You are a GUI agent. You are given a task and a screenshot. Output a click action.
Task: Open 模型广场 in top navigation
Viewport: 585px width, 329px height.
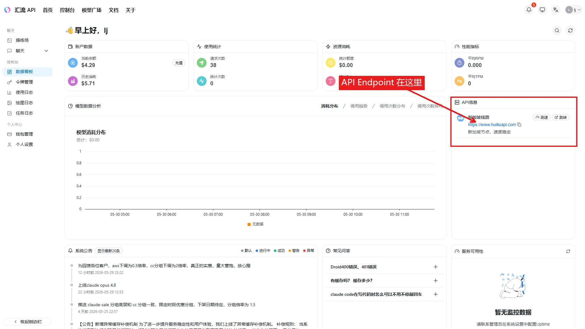[91, 10]
